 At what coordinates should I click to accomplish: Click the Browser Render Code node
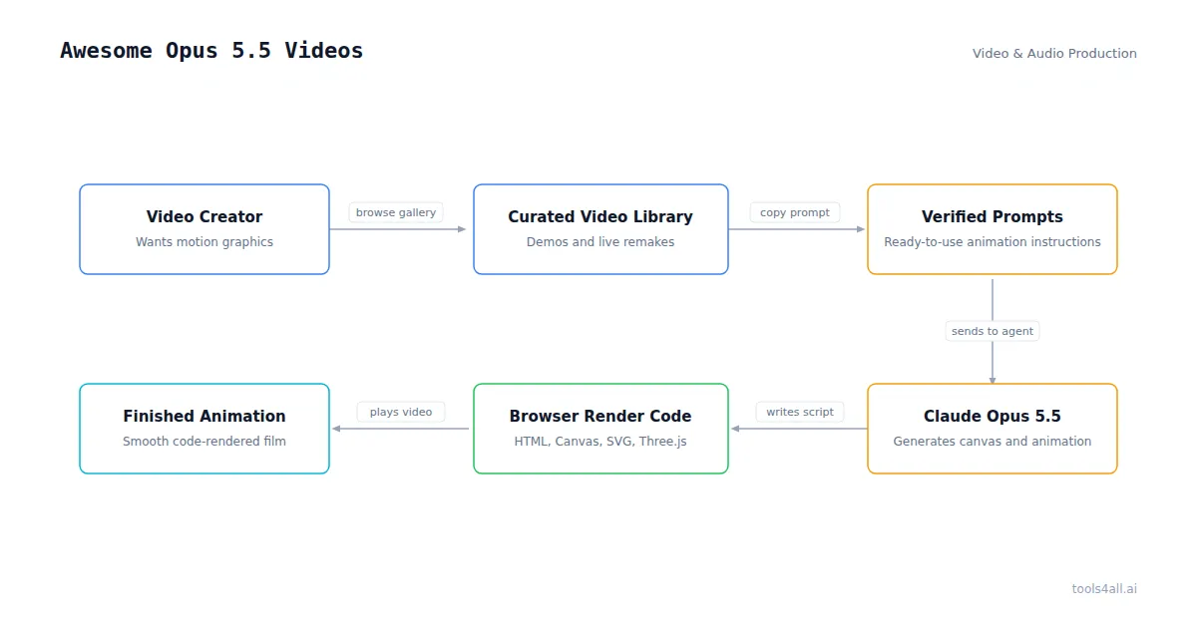tap(600, 429)
